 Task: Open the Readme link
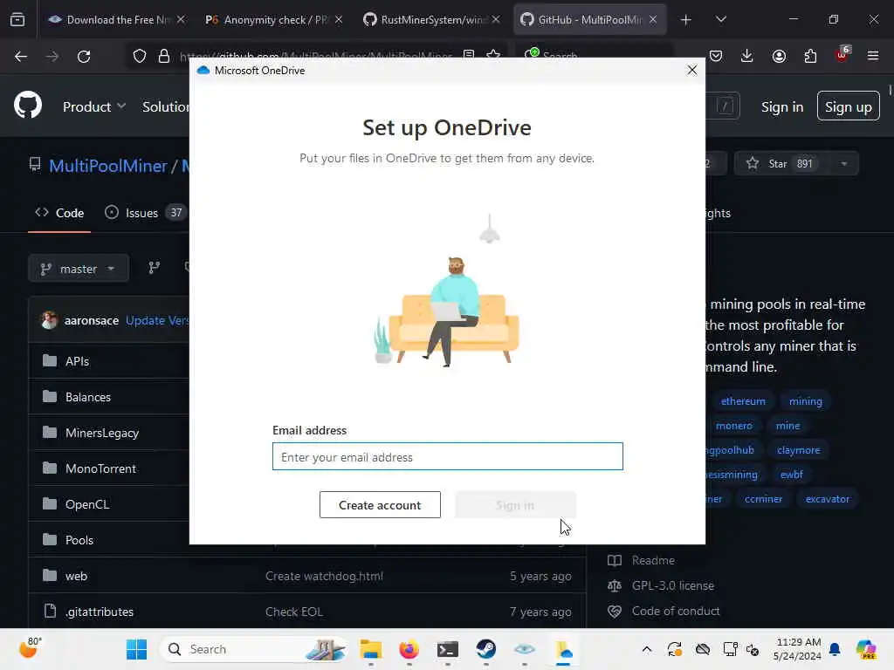coord(653,561)
